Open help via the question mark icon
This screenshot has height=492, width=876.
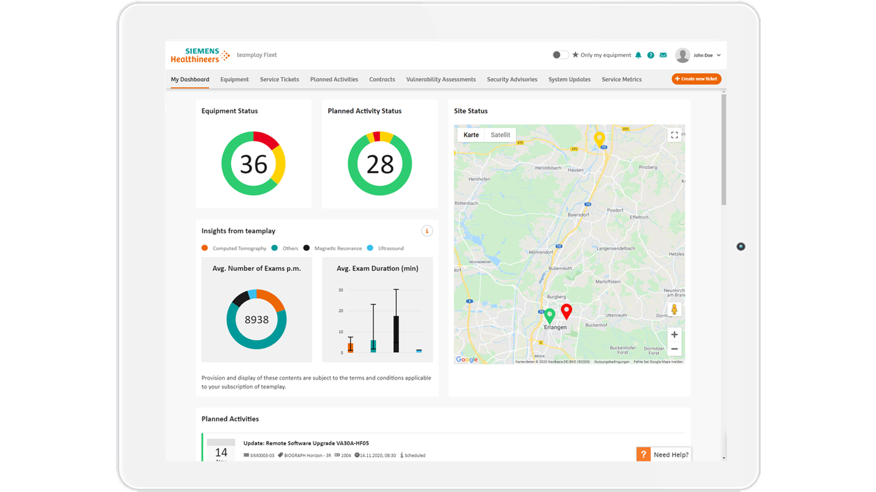click(x=651, y=55)
